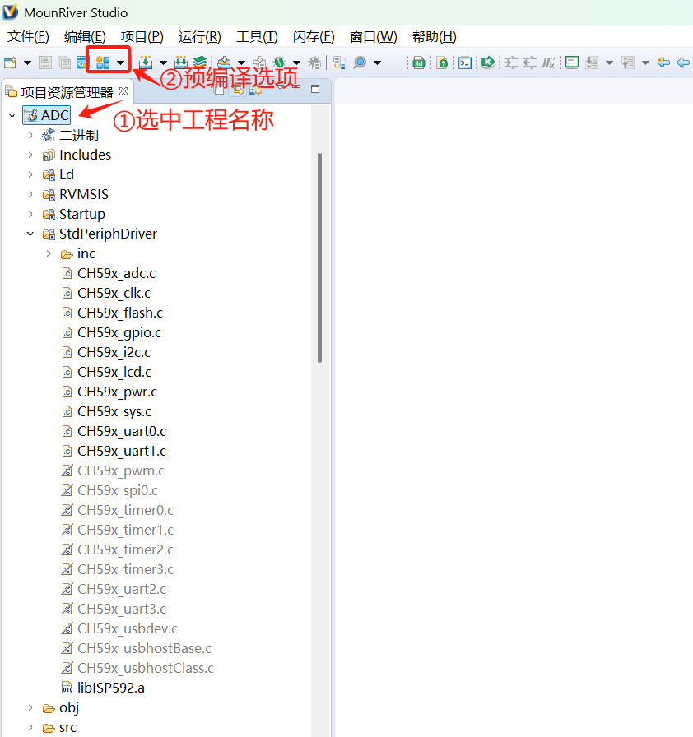Click the grayed bug icon in the toolbar
This screenshot has width=693, height=737.
315,63
